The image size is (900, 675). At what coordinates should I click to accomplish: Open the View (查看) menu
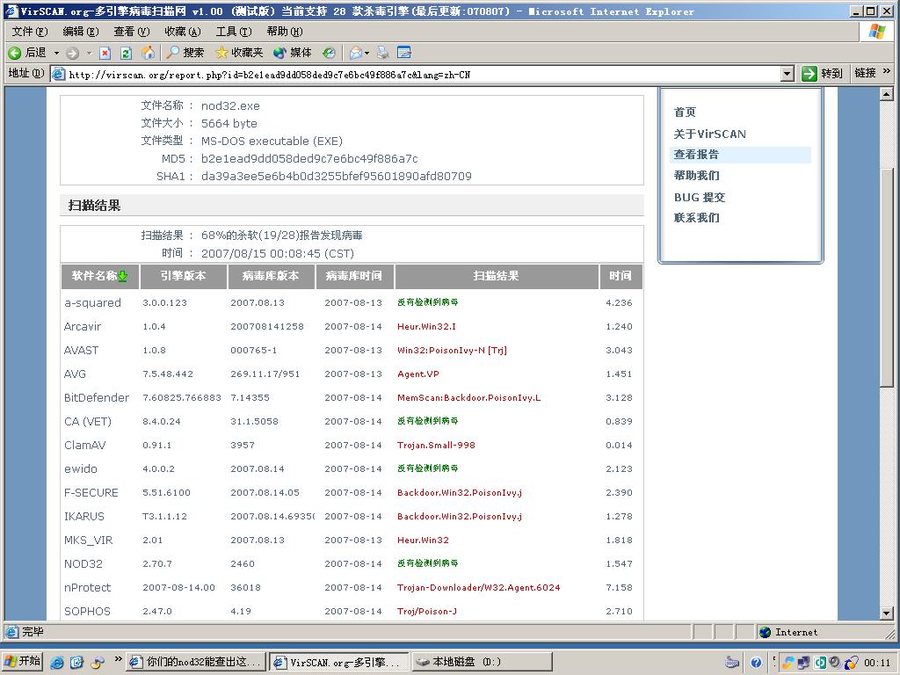(132, 31)
